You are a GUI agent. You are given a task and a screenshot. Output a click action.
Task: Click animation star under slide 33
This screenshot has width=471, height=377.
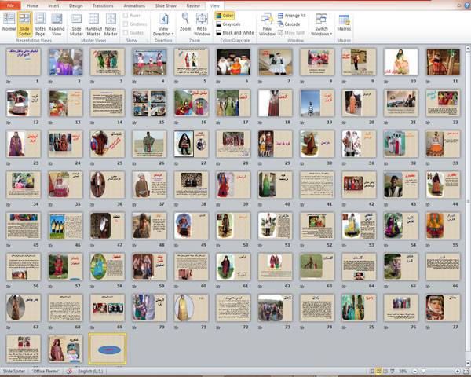[x=428, y=163]
